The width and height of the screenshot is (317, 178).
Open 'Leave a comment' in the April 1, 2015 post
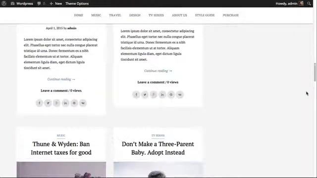click(x=54, y=90)
